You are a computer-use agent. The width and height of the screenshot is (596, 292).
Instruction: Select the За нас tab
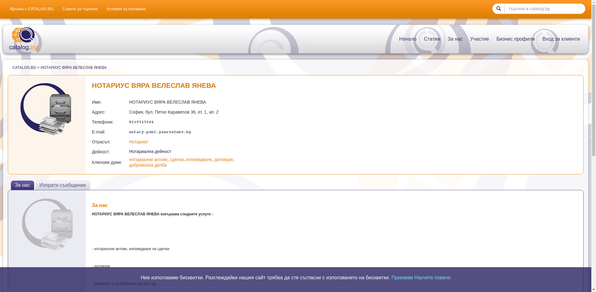[x=22, y=185]
